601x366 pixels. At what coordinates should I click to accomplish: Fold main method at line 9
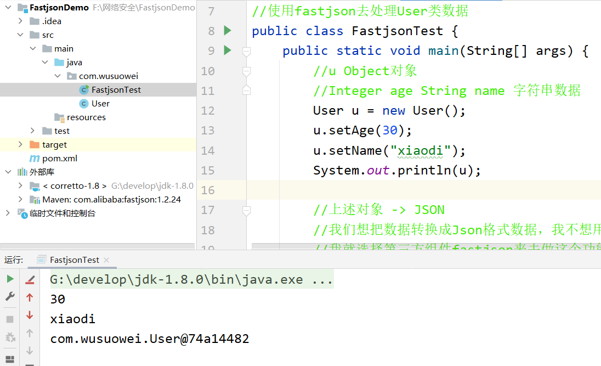(246, 51)
